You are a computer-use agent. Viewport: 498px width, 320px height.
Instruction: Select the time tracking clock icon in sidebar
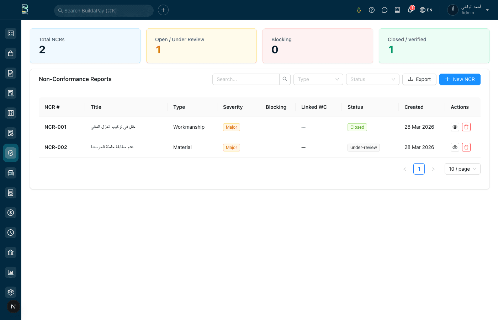(10, 232)
